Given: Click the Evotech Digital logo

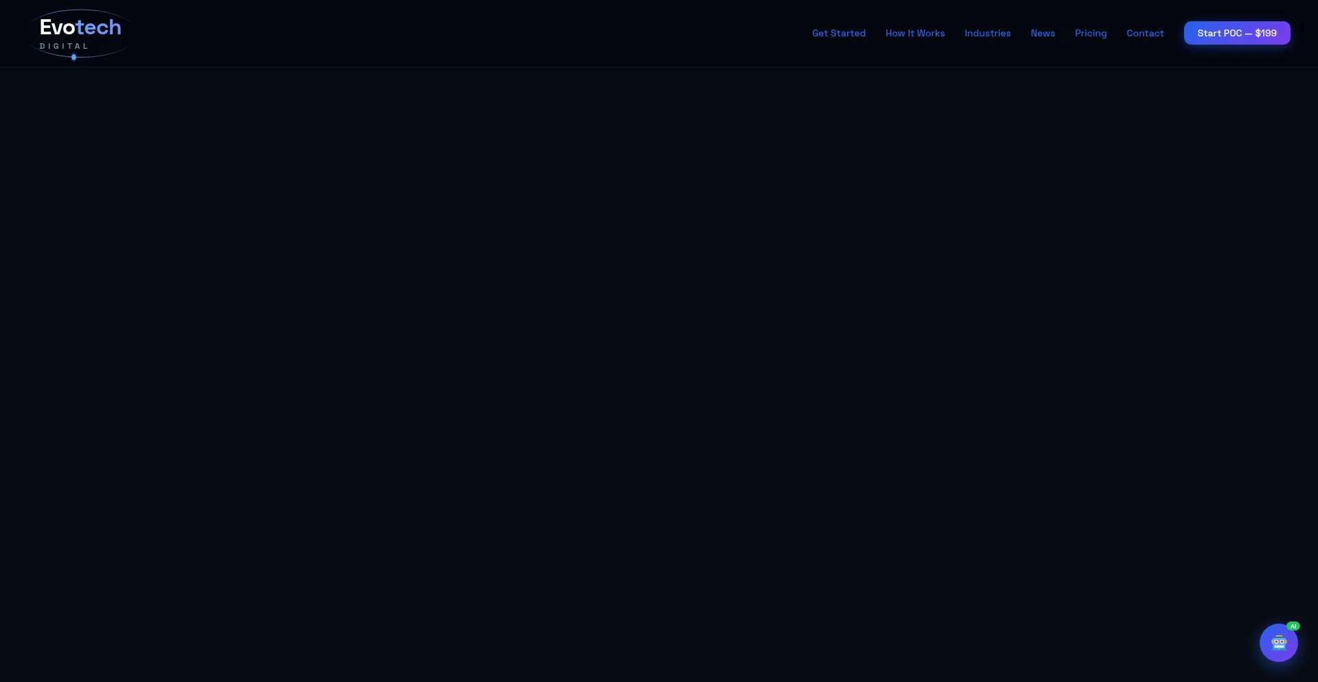Looking at the screenshot, I should (x=80, y=34).
